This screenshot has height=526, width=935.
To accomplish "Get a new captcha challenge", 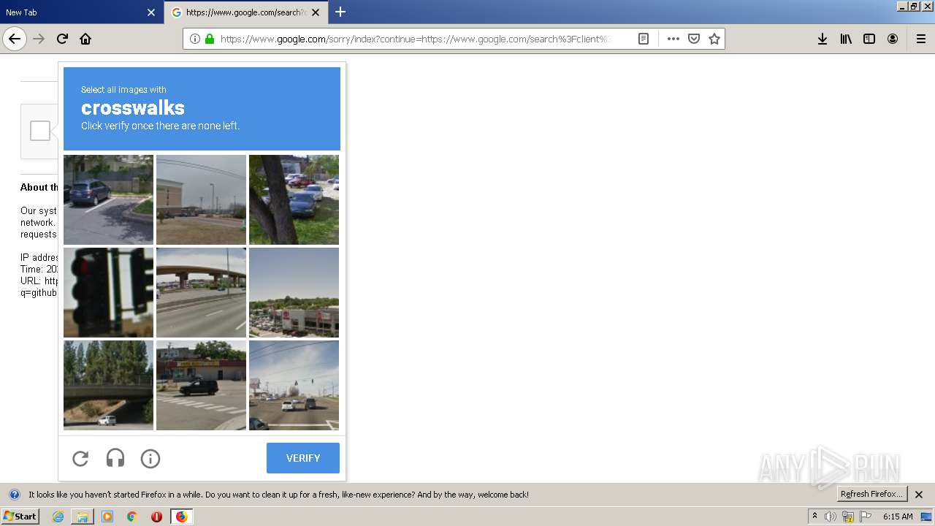I will click(x=80, y=458).
